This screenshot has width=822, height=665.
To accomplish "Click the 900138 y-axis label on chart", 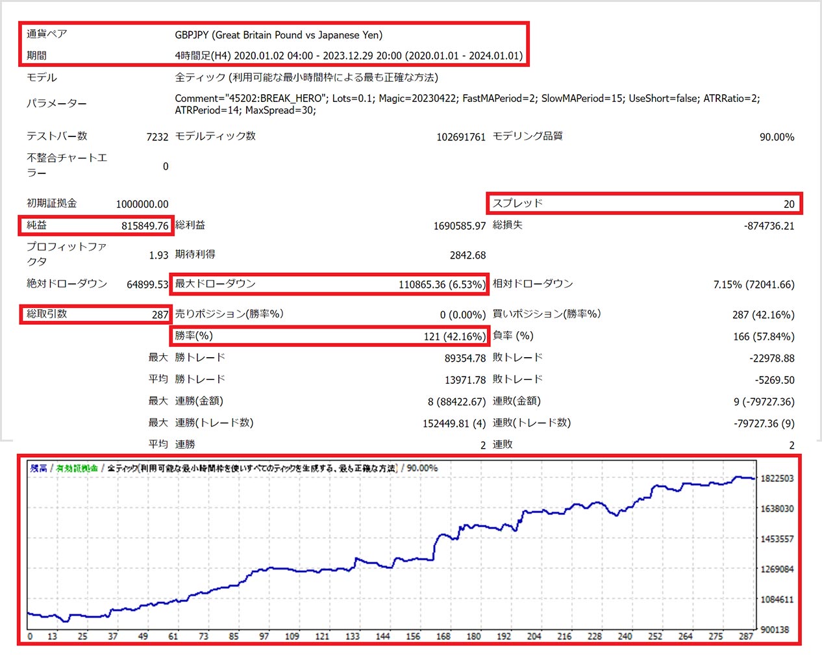I will (x=777, y=629).
